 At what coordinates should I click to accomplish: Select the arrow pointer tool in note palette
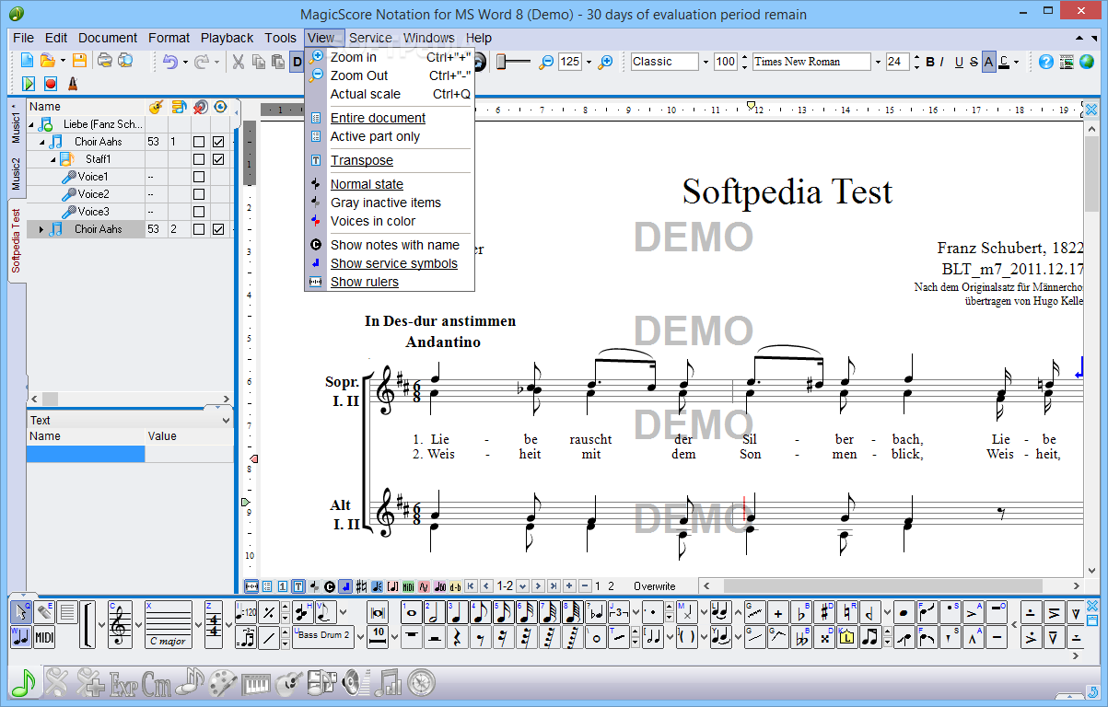tap(20, 612)
